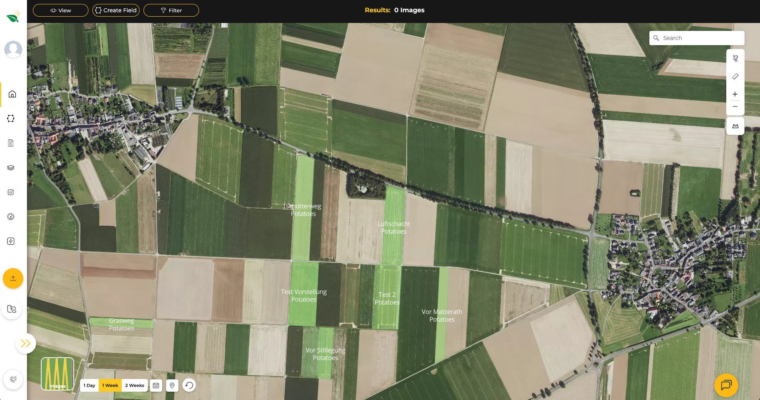Open the Home icon in sidebar
This screenshot has width=760, height=400.
pyautogui.click(x=12, y=94)
